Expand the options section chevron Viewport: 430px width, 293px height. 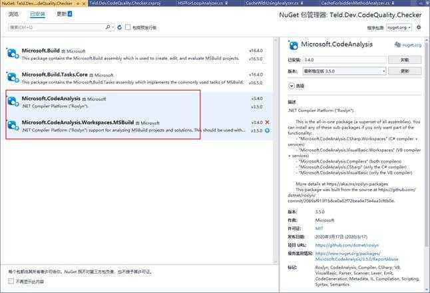pyautogui.click(x=292, y=86)
